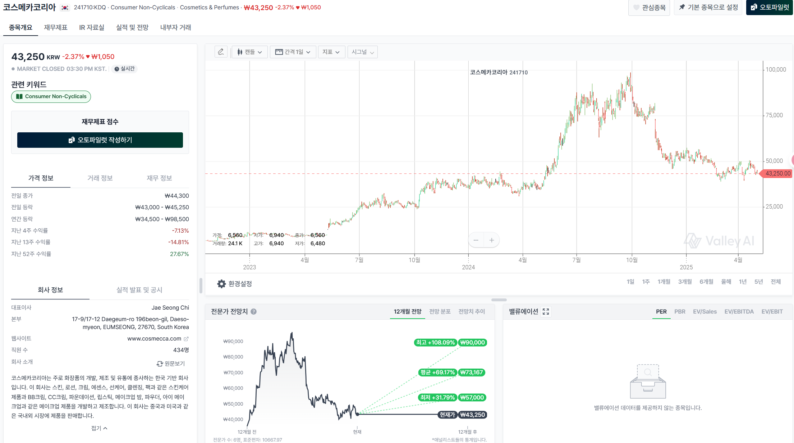Viewport: 794px width, 443px height.
Task: Select the 6개월 chart range
Action: pyautogui.click(x=706, y=282)
